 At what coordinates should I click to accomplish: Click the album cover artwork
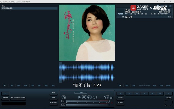[x=87, y=33]
